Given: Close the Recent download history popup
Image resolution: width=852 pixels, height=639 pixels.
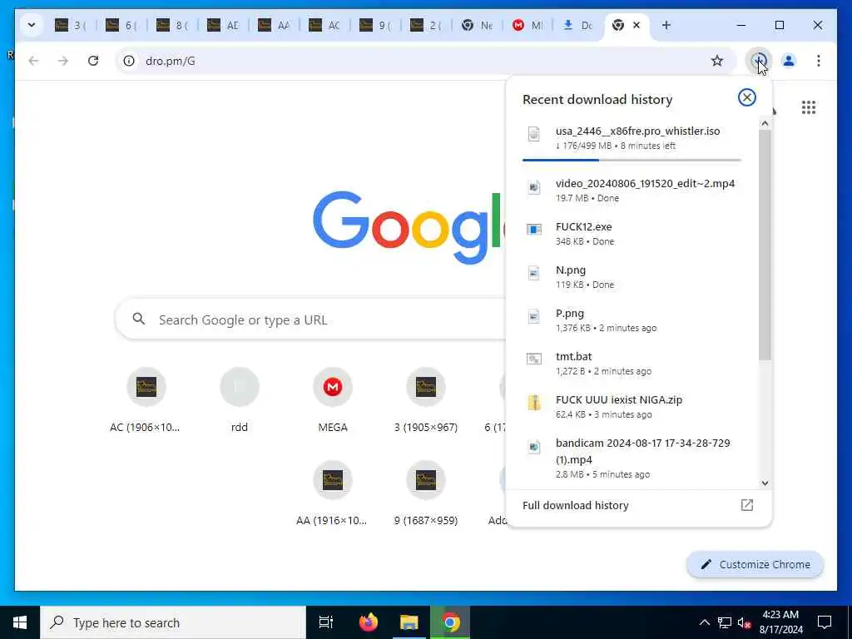Looking at the screenshot, I should [x=746, y=98].
